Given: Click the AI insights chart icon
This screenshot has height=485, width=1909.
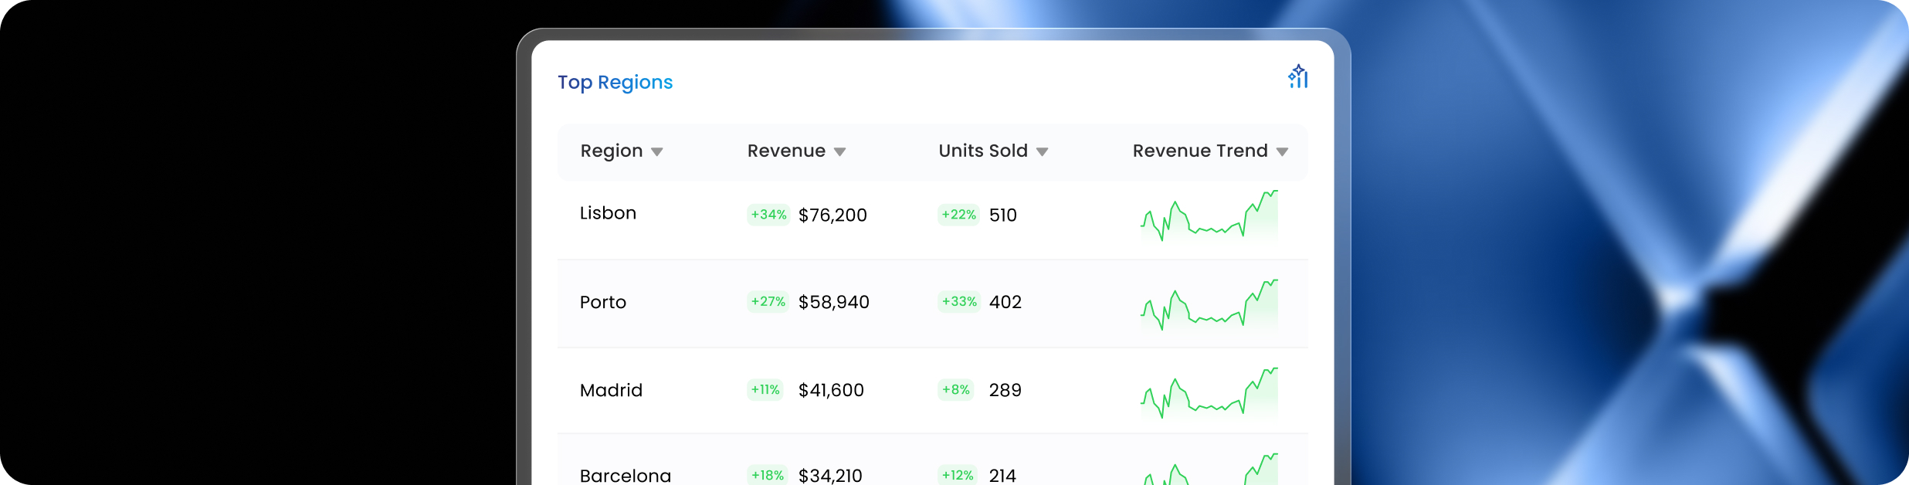Looking at the screenshot, I should tap(1298, 76).
